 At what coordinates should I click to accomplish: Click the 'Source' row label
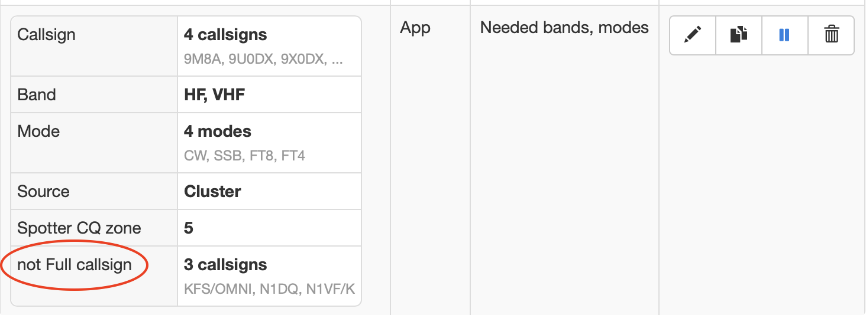coord(43,192)
